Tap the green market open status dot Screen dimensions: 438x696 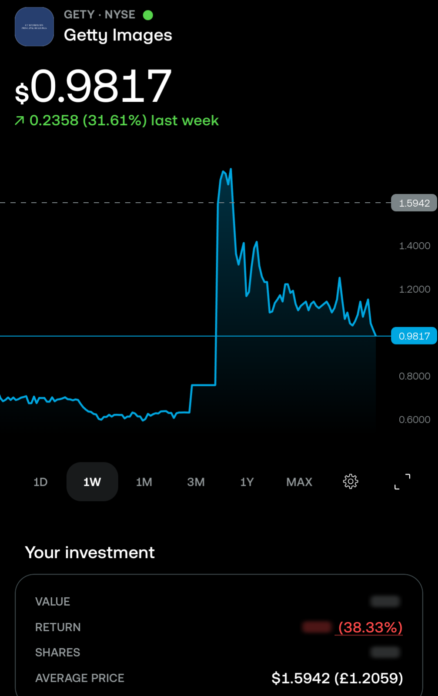pyautogui.click(x=148, y=15)
